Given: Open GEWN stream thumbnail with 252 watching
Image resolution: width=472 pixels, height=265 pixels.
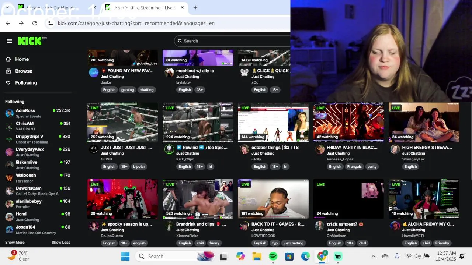Looking at the screenshot, I should coord(122,122).
